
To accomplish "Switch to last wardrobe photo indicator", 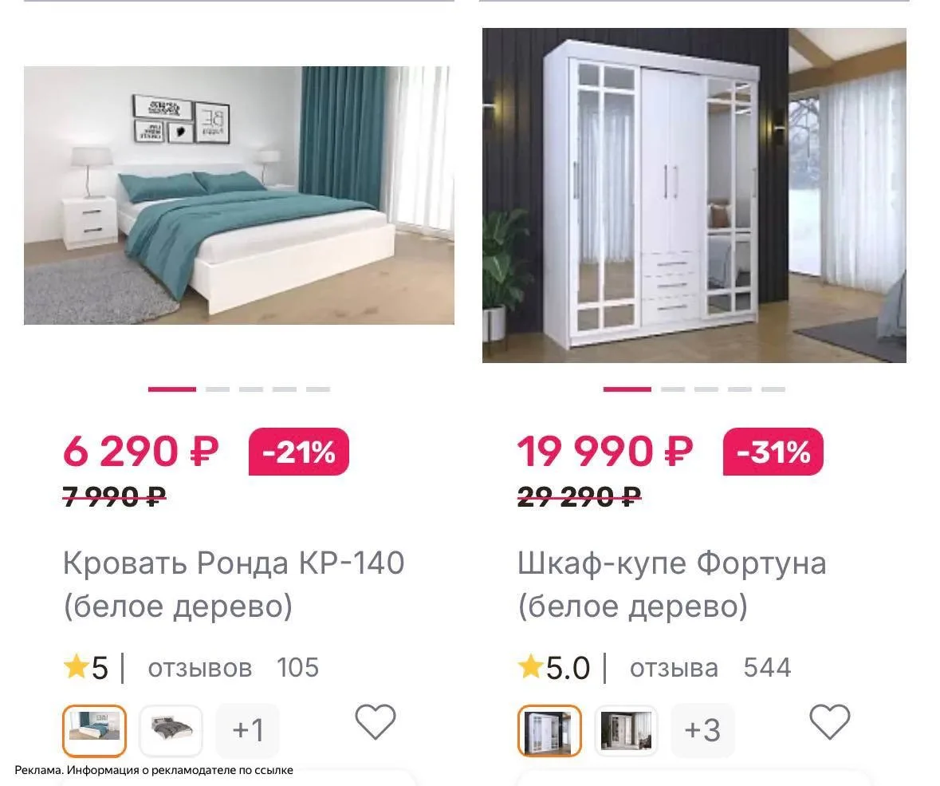I will click(773, 389).
